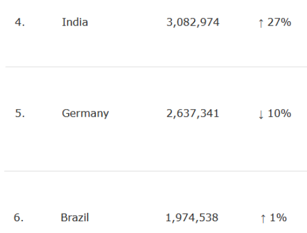The width and height of the screenshot is (307, 233).
Task: Click the divider below Germany row
Action: (x=156, y=171)
